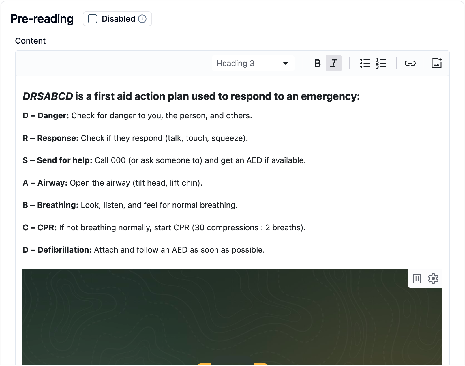The height and width of the screenshot is (366, 465).
Task: Click the 'S – Send for help' line
Action: [x=164, y=160]
